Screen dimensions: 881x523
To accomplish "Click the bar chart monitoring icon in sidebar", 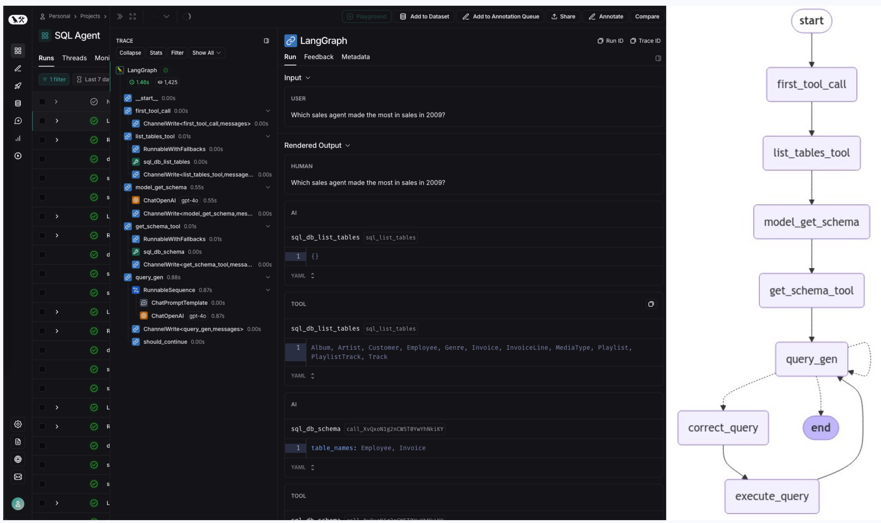I will pyautogui.click(x=18, y=139).
